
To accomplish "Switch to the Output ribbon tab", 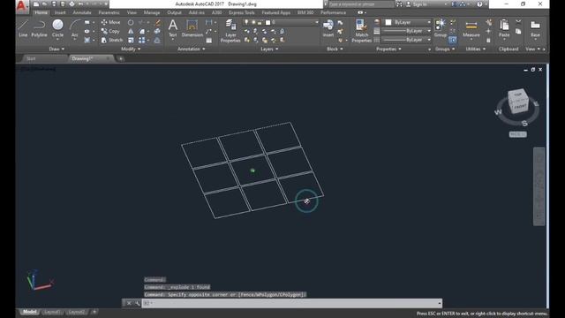I will pyautogui.click(x=175, y=12).
